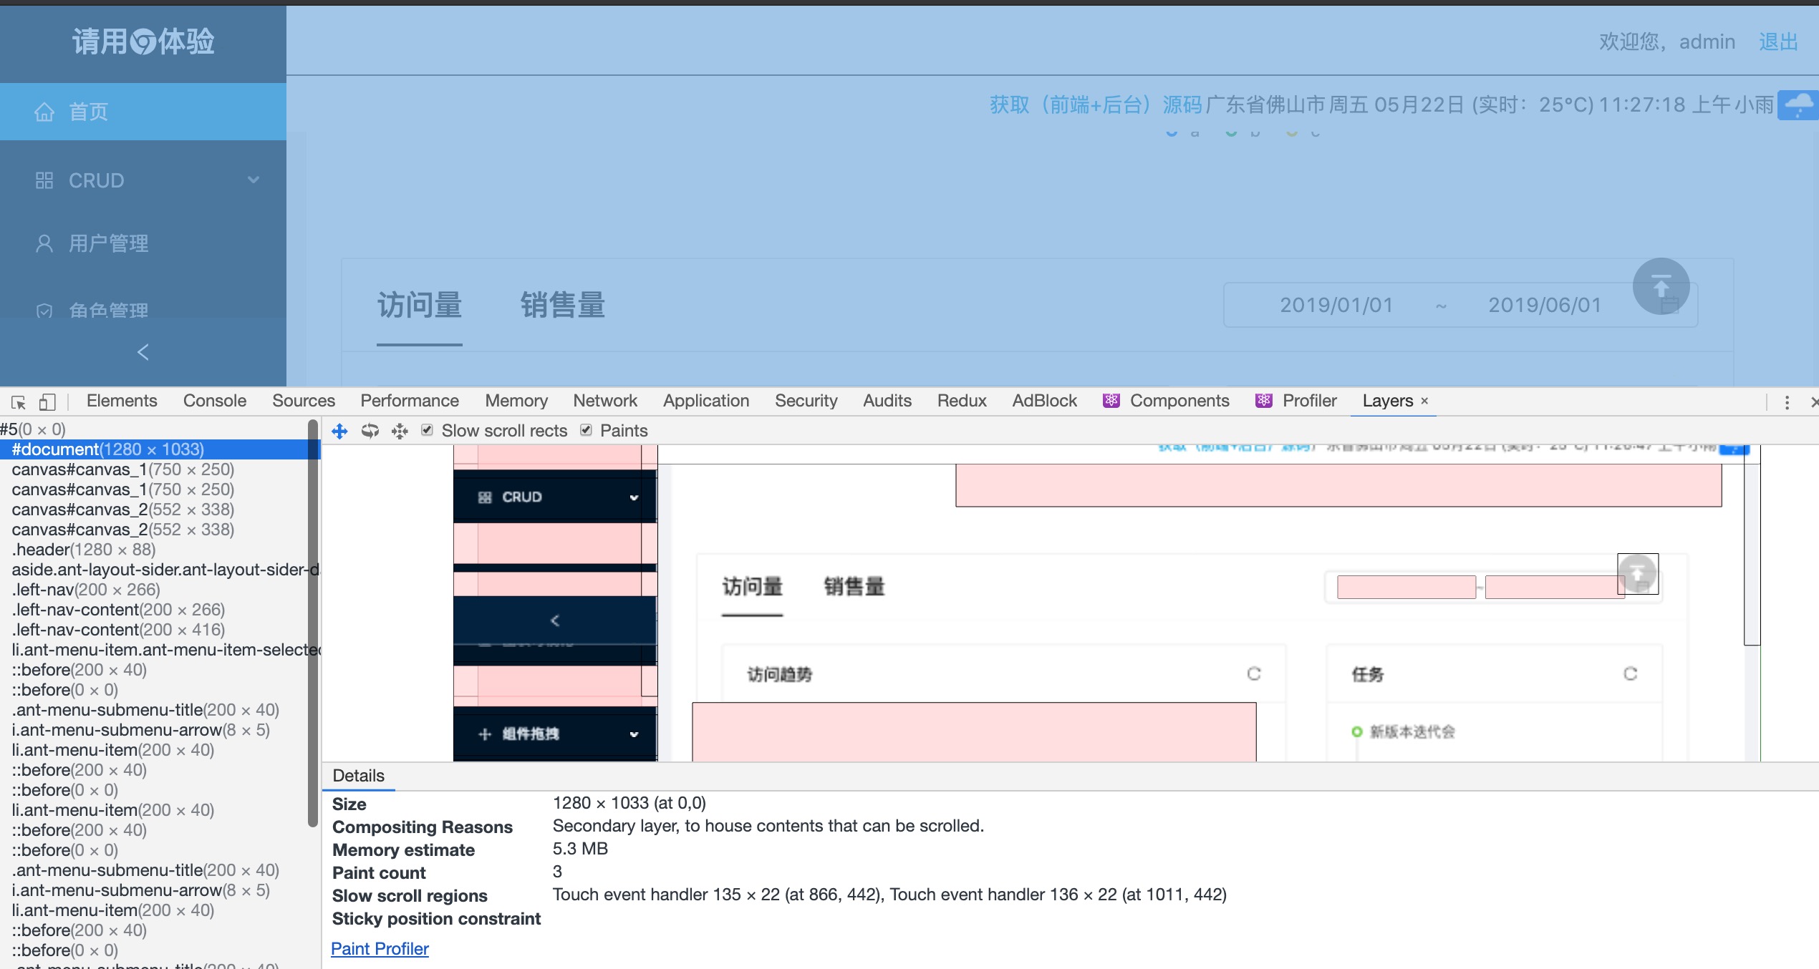Click the back-to-top round arrow button
Screen dimensions: 1819x969
point(1661,286)
